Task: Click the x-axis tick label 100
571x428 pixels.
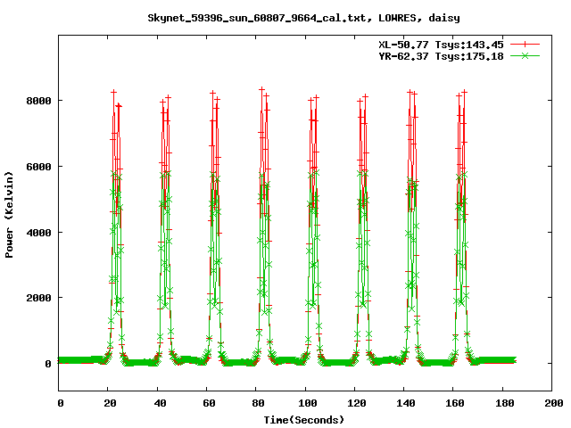Action: (308, 403)
